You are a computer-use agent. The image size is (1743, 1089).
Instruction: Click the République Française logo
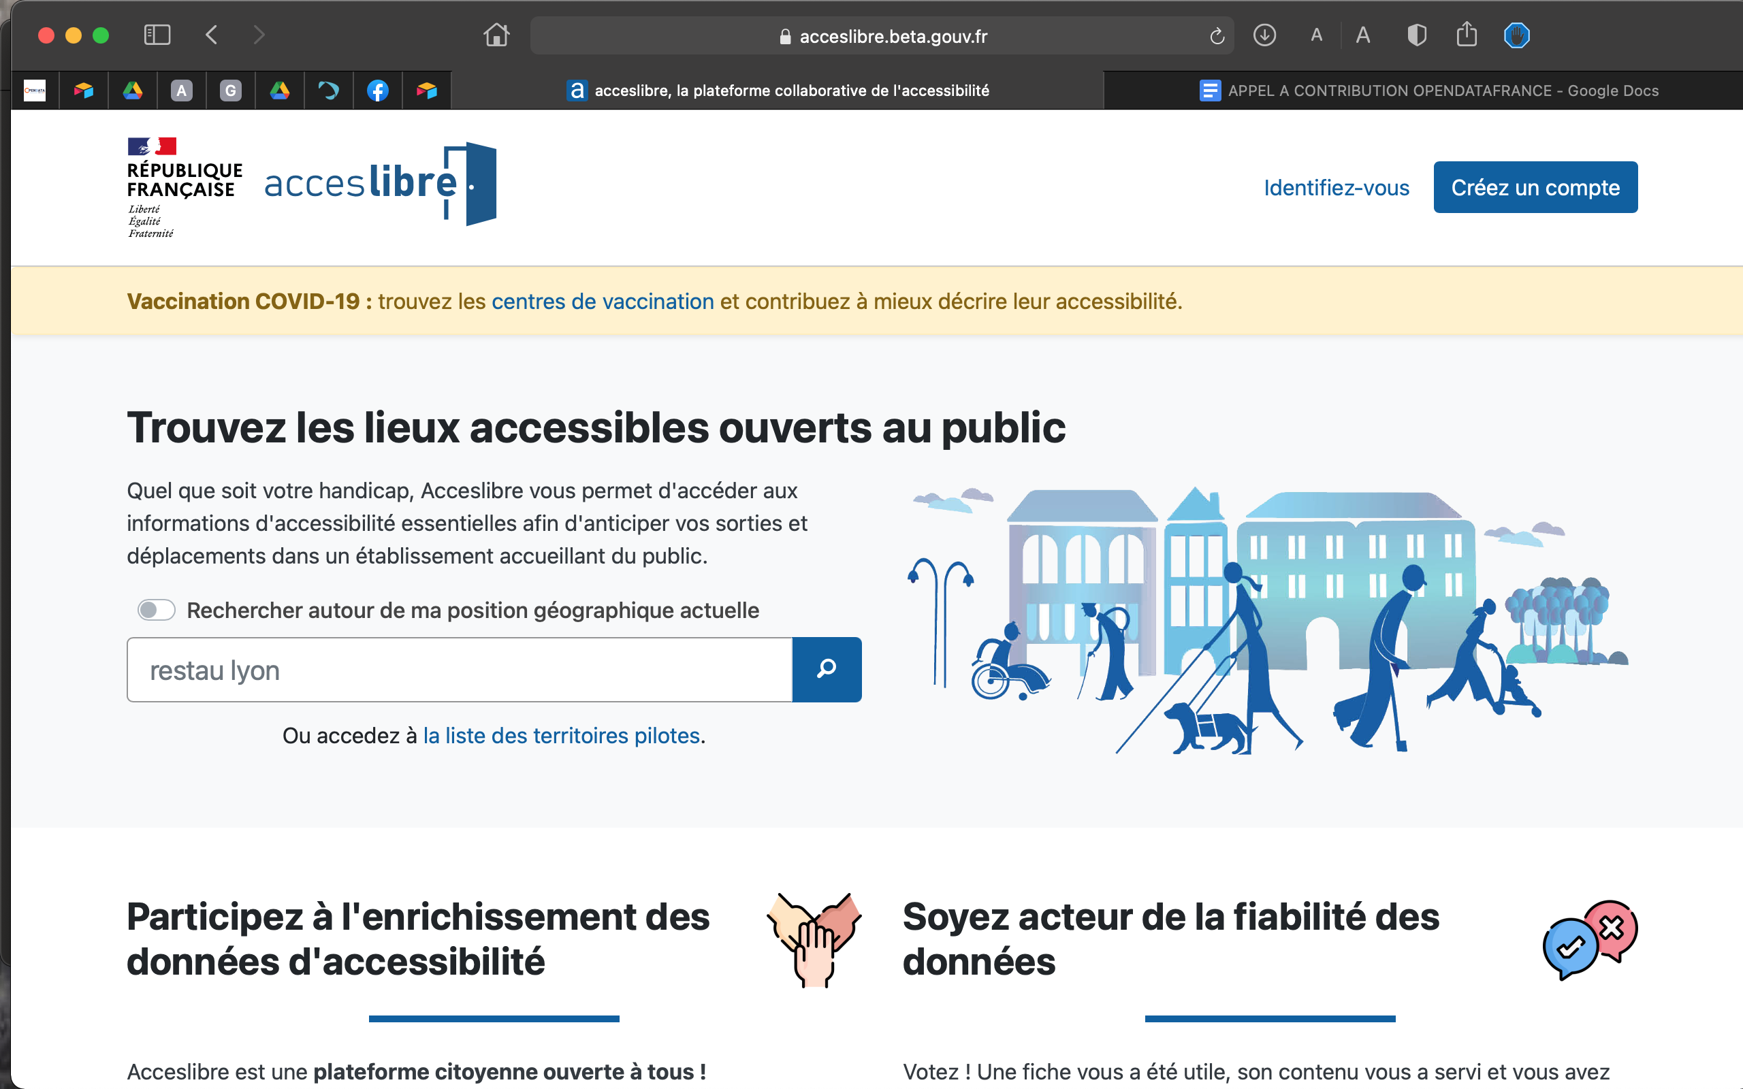185,187
